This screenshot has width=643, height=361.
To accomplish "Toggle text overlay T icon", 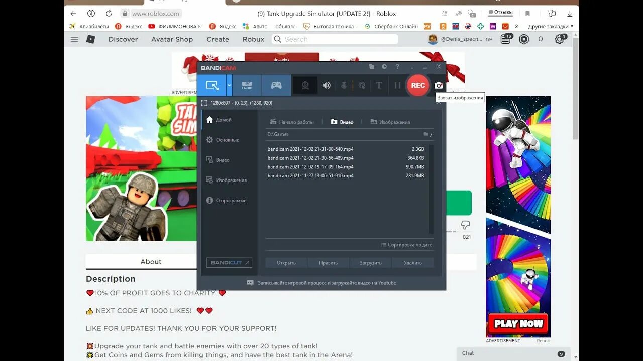I will (x=379, y=85).
